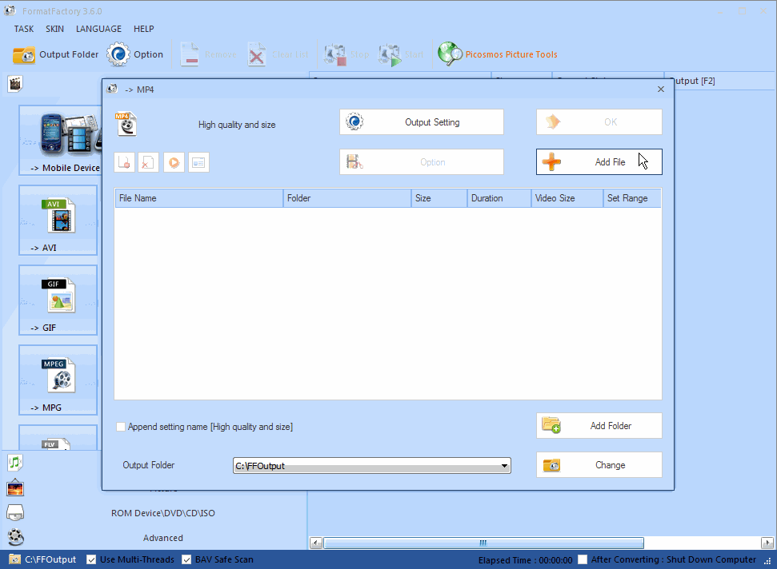Click the Video category film icon at sidebar top
The height and width of the screenshot is (569, 777).
(14, 83)
